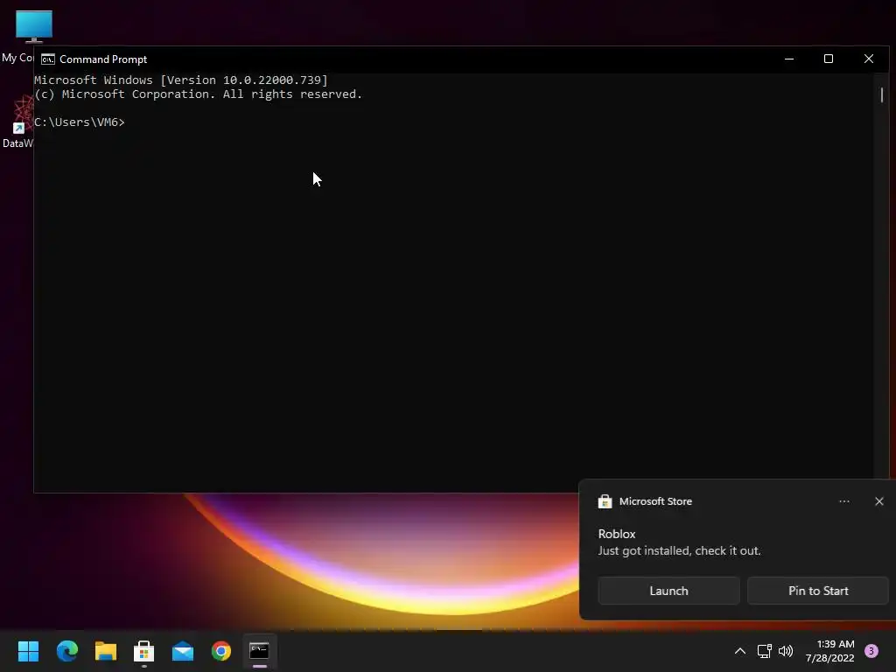Click 'Just got installed, check it out.' text
Viewport: 896px width, 672px height.
pyautogui.click(x=679, y=551)
